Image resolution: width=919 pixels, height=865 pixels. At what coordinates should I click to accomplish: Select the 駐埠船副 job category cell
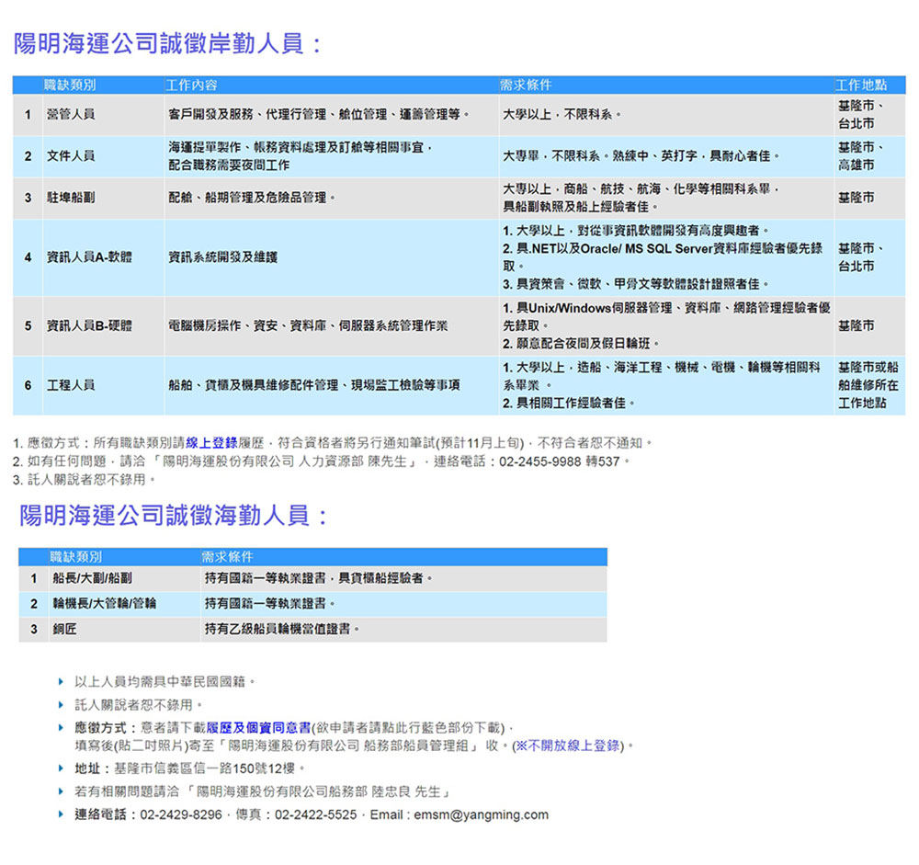(x=103, y=198)
